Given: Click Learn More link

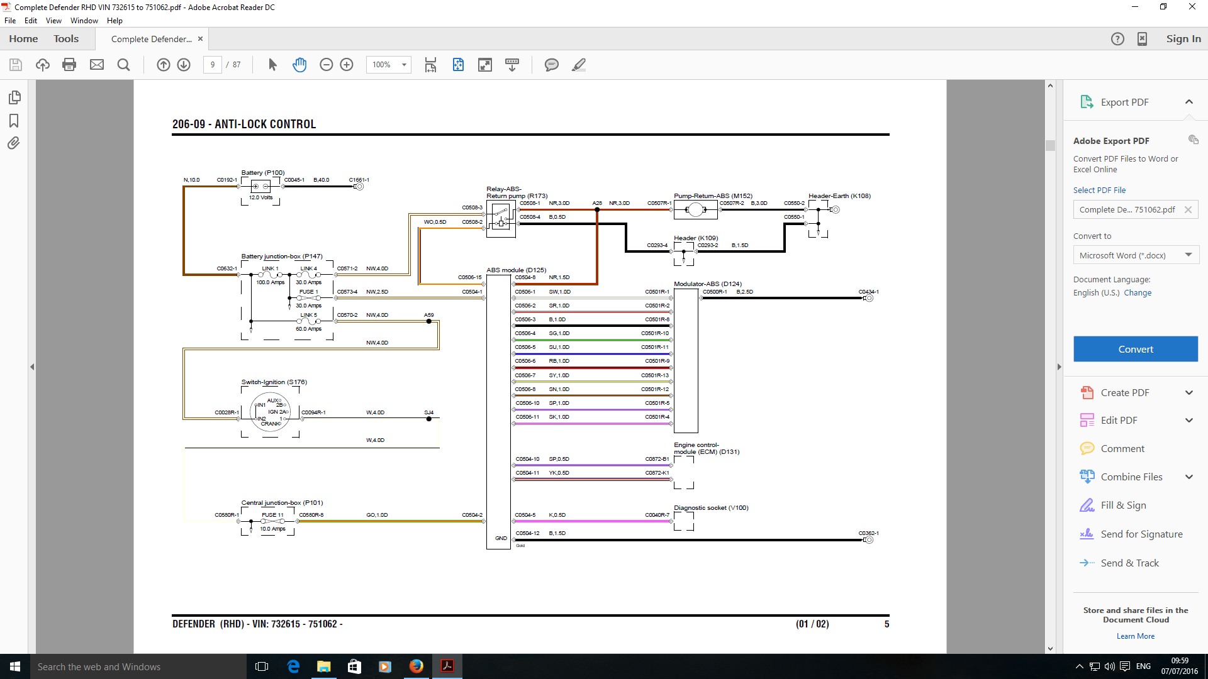Looking at the screenshot, I should pos(1136,636).
